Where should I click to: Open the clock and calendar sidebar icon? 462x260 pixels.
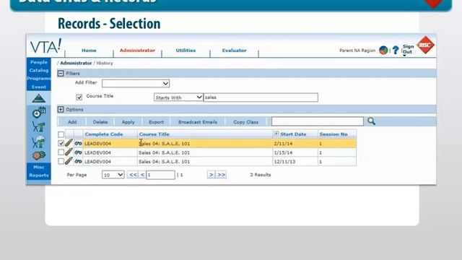(39, 113)
